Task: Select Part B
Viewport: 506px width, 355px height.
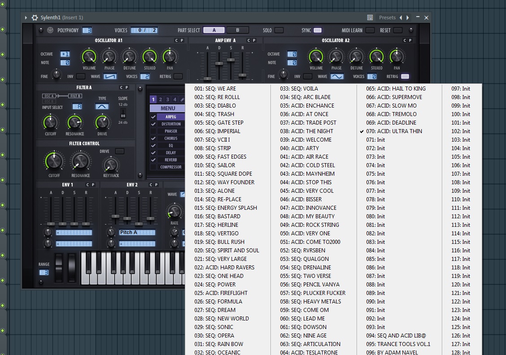Action: click(x=238, y=30)
